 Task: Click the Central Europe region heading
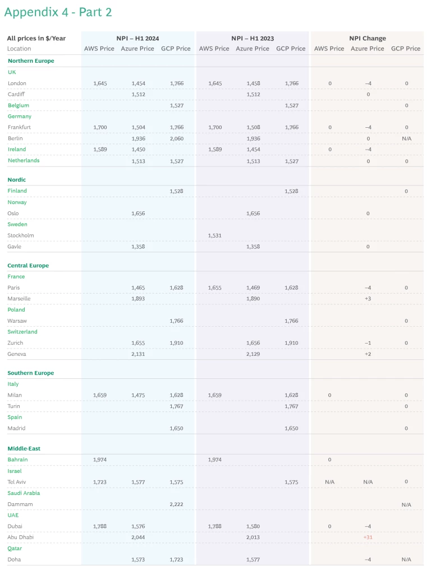pos(28,266)
